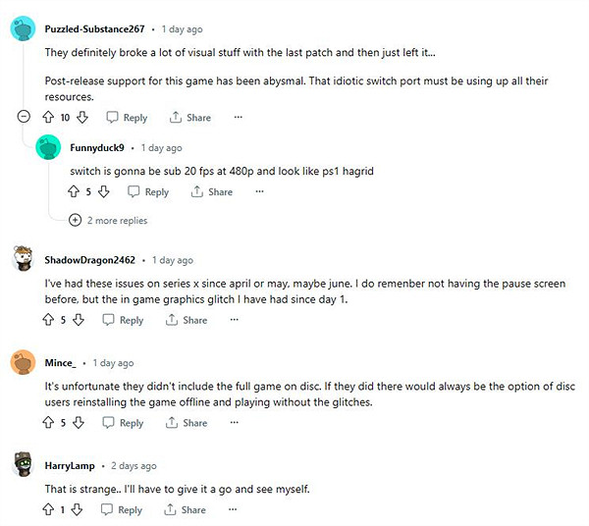
Task: Click HarryLamp's avatar image
Action: click(25, 465)
